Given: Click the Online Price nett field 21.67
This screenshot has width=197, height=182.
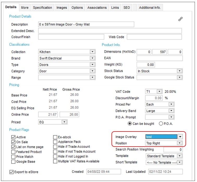Looking at the screenshot, I should (48, 115).
